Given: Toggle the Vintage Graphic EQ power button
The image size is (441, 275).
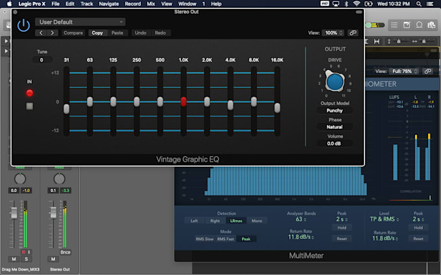Looking at the screenshot, I should (23, 25).
